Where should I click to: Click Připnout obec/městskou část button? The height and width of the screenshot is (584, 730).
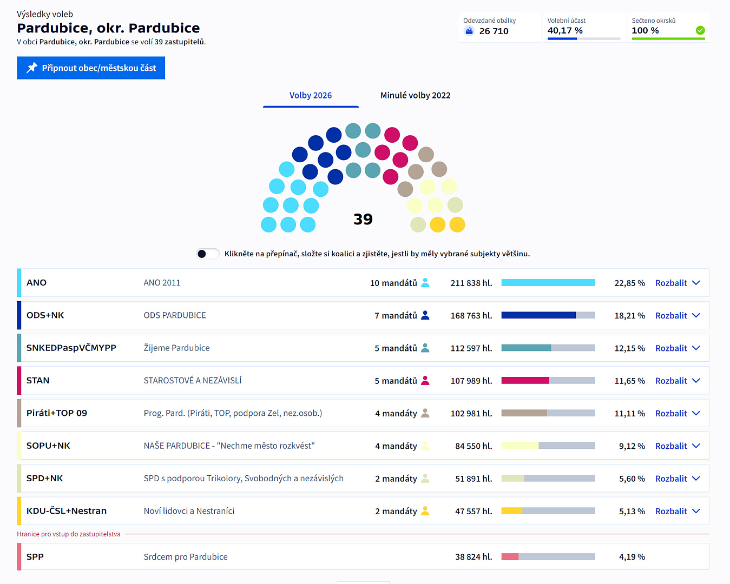91,68
